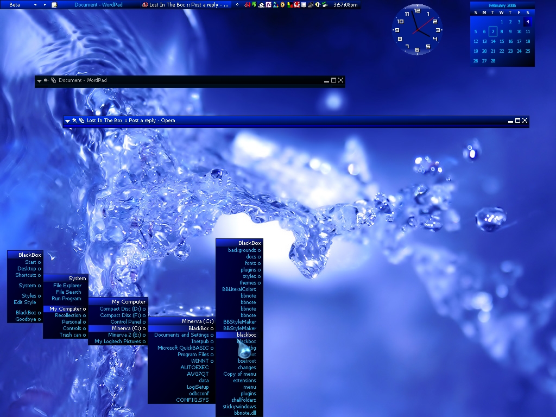Viewport: 556px width, 417px height.
Task: Expand the Styles submenu in BlackBox menu
Action: pos(29,296)
